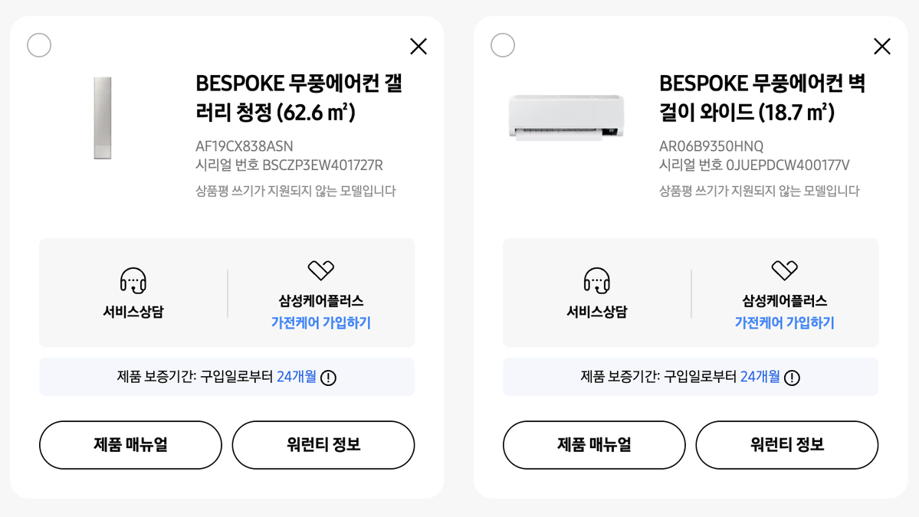Click BESPOKE 무풍에어컨 벽걸이 와이드 product title
The width and height of the screenshot is (919, 517).
pyautogui.click(x=762, y=98)
